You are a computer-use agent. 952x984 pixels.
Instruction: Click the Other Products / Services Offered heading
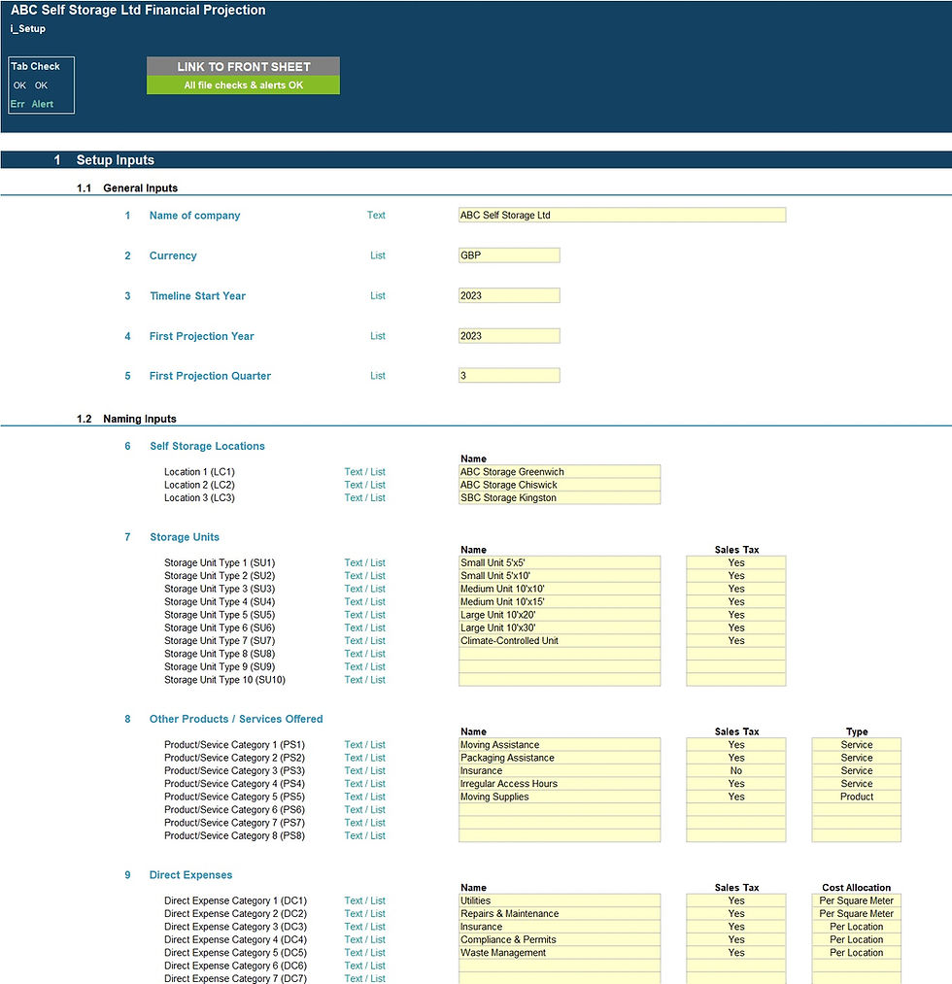coord(236,719)
